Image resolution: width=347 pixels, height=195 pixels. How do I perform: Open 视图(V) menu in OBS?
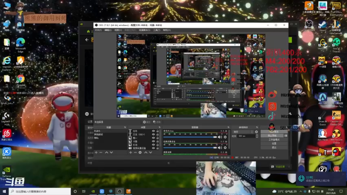[x=118, y=30]
